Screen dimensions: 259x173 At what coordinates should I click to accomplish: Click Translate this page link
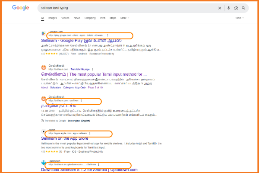click(x=80, y=69)
